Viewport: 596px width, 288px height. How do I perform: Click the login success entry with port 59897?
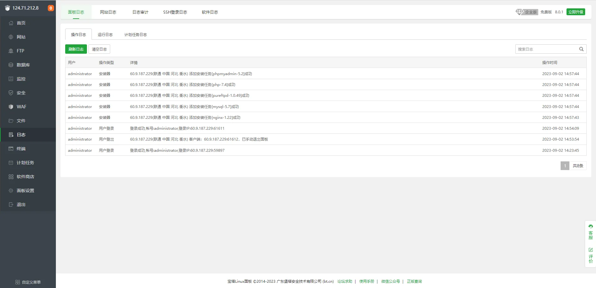tap(177, 151)
